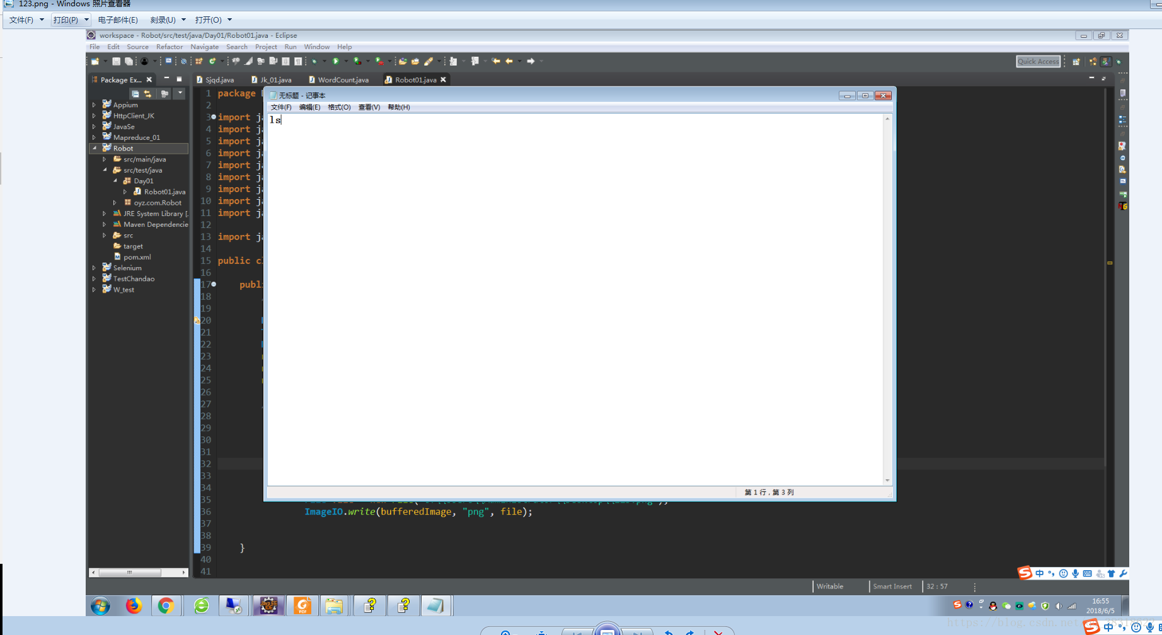The width and height of the screenshot is (1162, 635).
Task: Expand the Appium project node
Action: click(x=95, y=105)
